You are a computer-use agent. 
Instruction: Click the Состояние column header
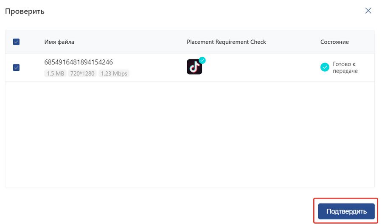(334, 42)
